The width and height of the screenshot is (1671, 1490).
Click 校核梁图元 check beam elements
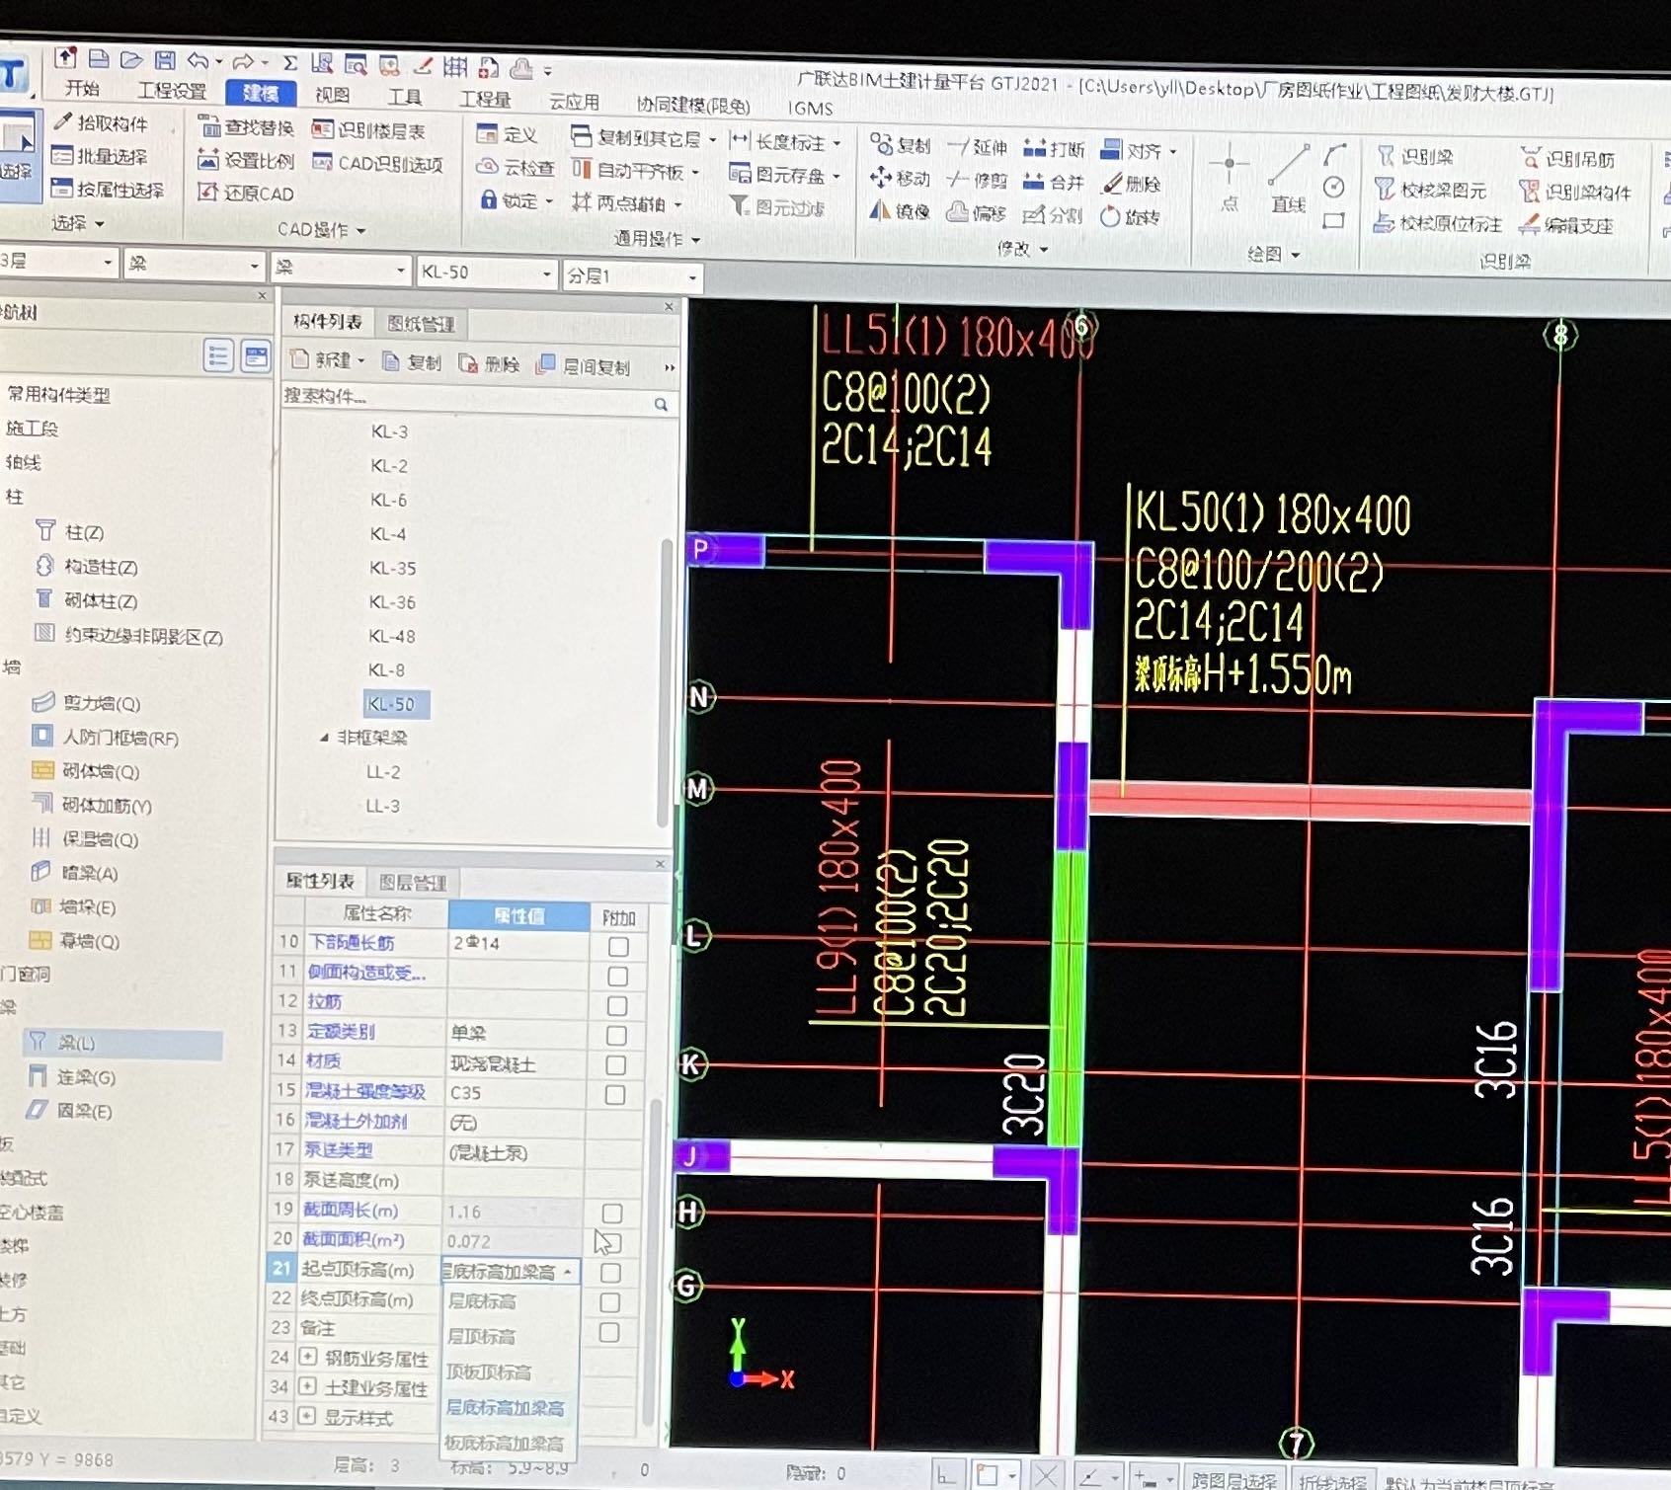[1430, 190]
